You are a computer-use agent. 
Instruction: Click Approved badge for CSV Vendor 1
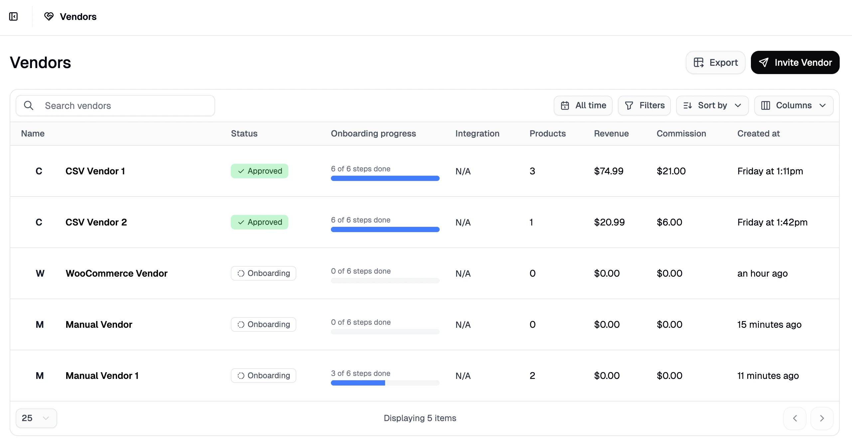259,171
